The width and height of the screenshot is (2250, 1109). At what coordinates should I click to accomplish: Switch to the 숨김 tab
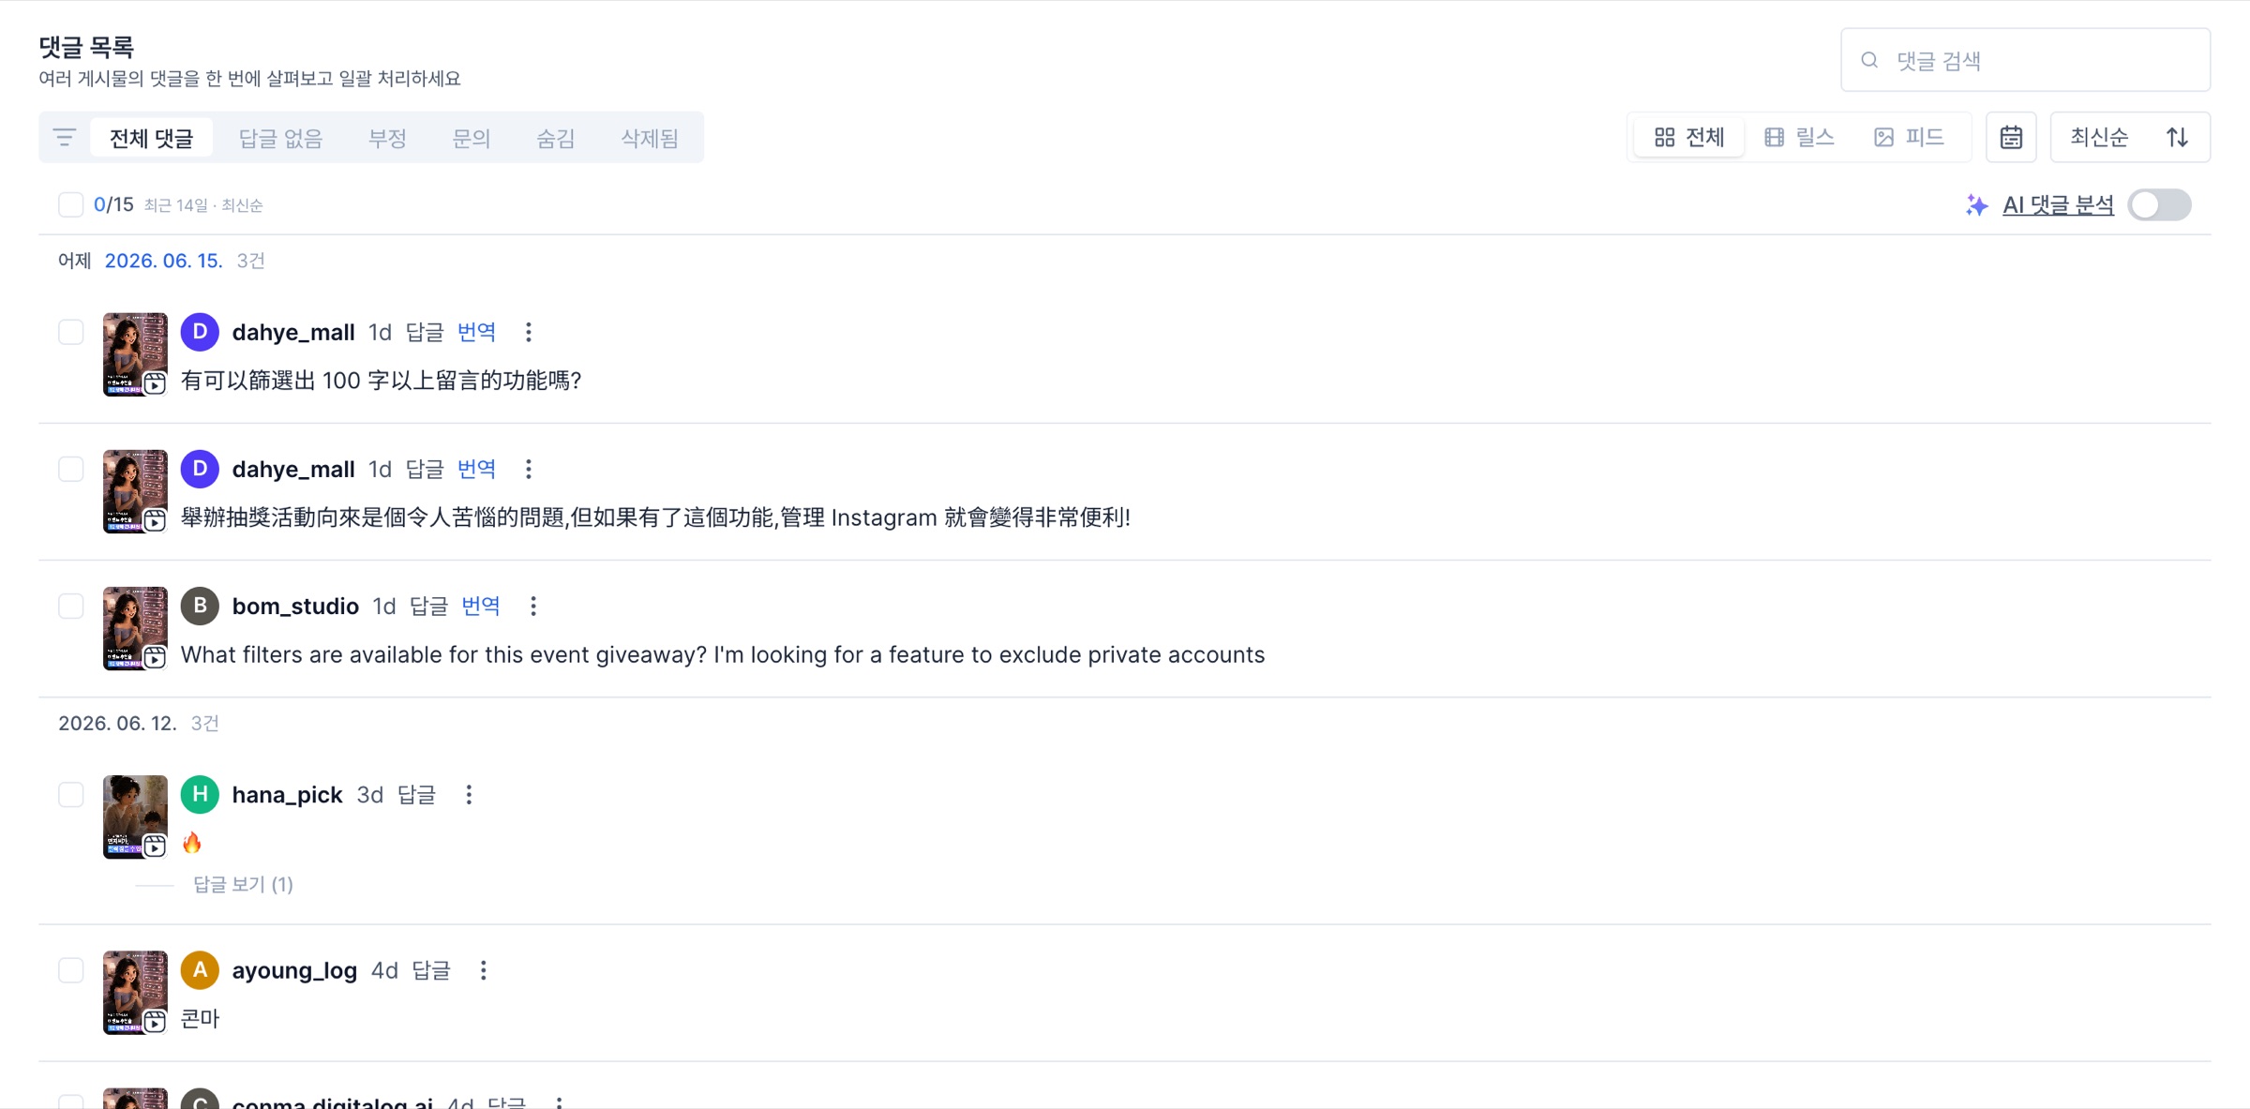point(556,138)
